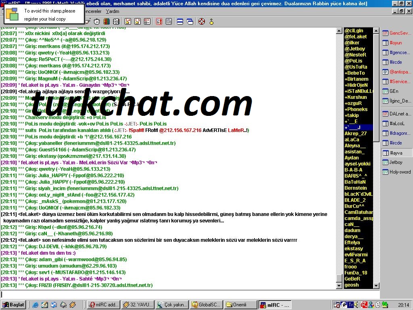The image size is (413, 310).
Task: Open the Holy-sword query window
Action: pos(396,172)
